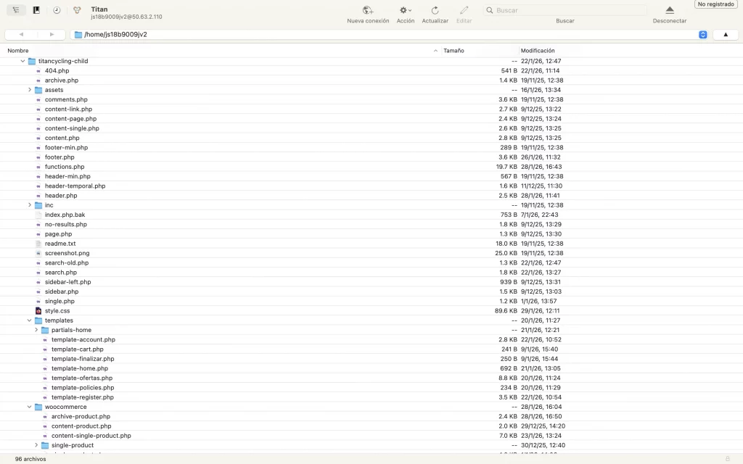Open the outline browser view icon
The height and width of the screenshot is (464, 743).
coord(15,9)
